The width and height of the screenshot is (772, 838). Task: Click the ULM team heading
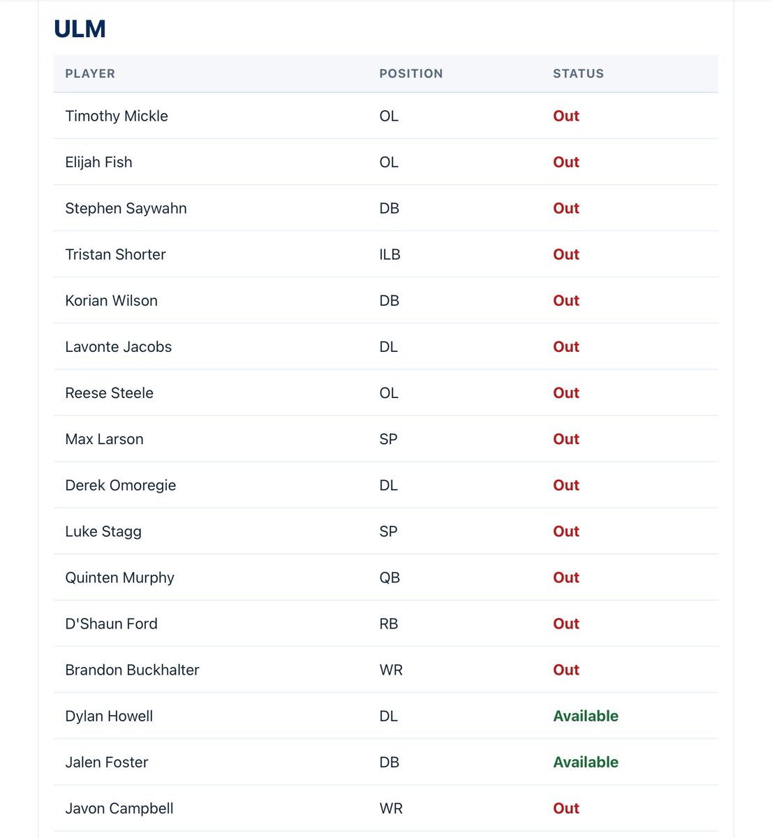tap(80, 29)
